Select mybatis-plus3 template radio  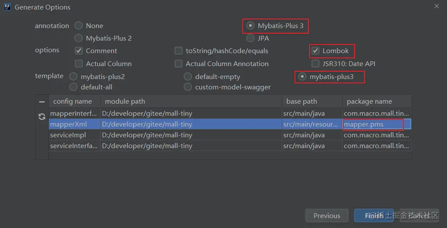pyautogui.click(x=302, y=77)
